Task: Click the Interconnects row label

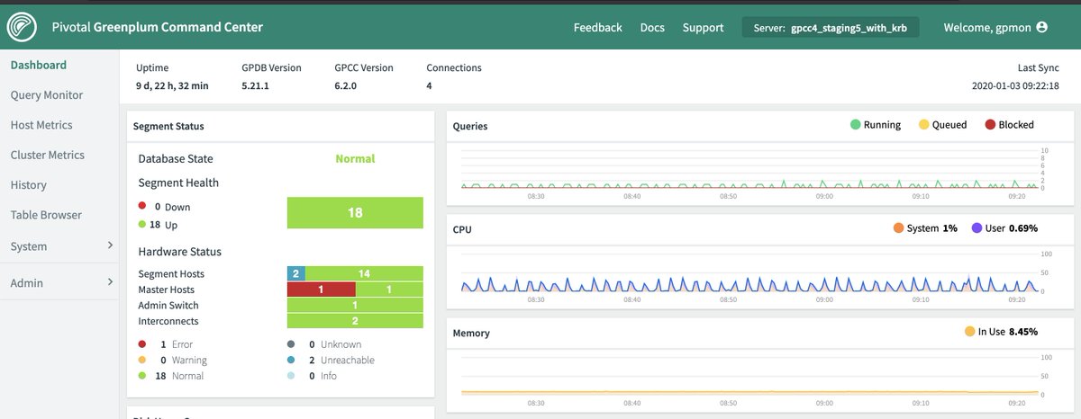Action: pos(168,321)
